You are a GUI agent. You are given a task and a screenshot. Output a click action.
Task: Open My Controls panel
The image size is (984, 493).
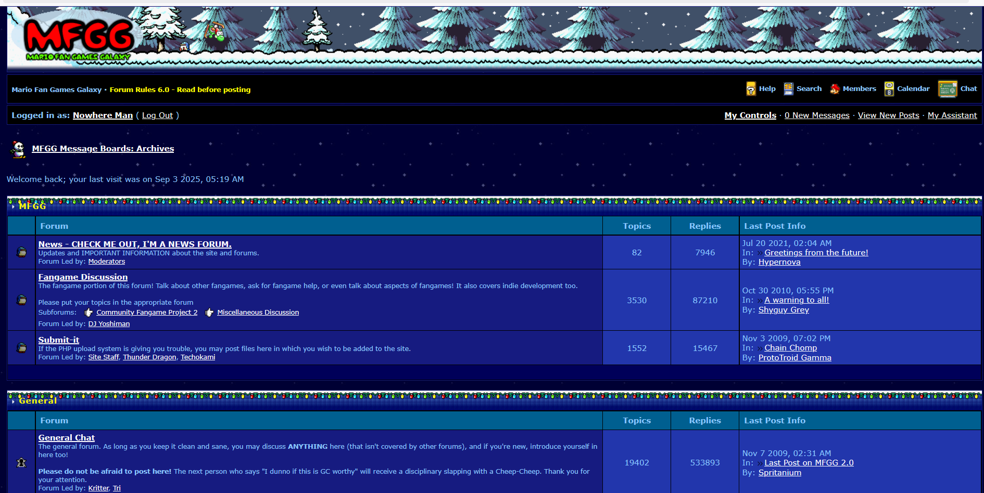point(750,115)
